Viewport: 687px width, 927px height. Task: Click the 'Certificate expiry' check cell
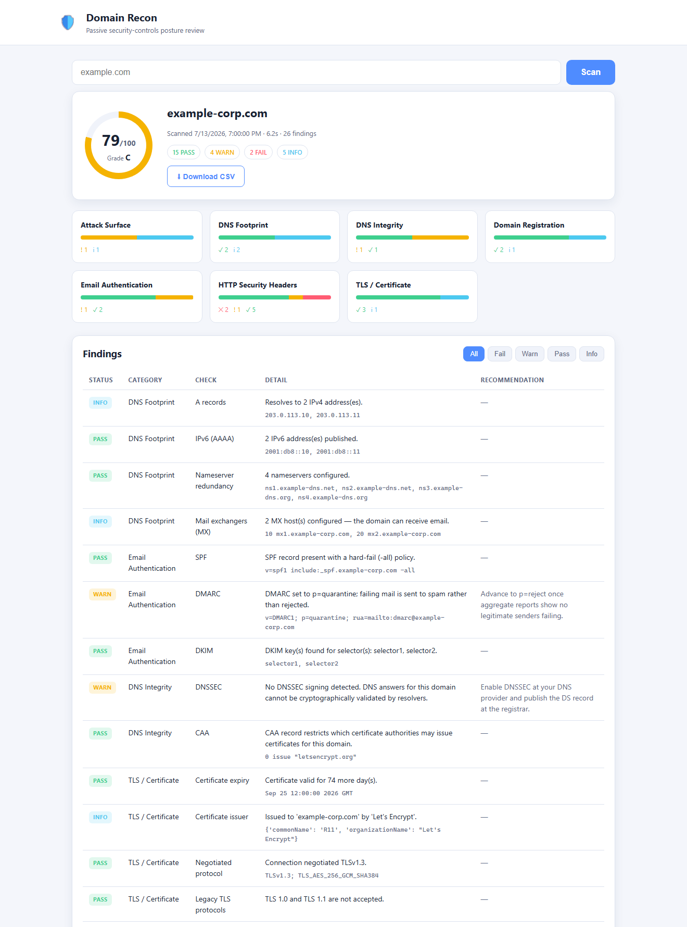(222, 781)
